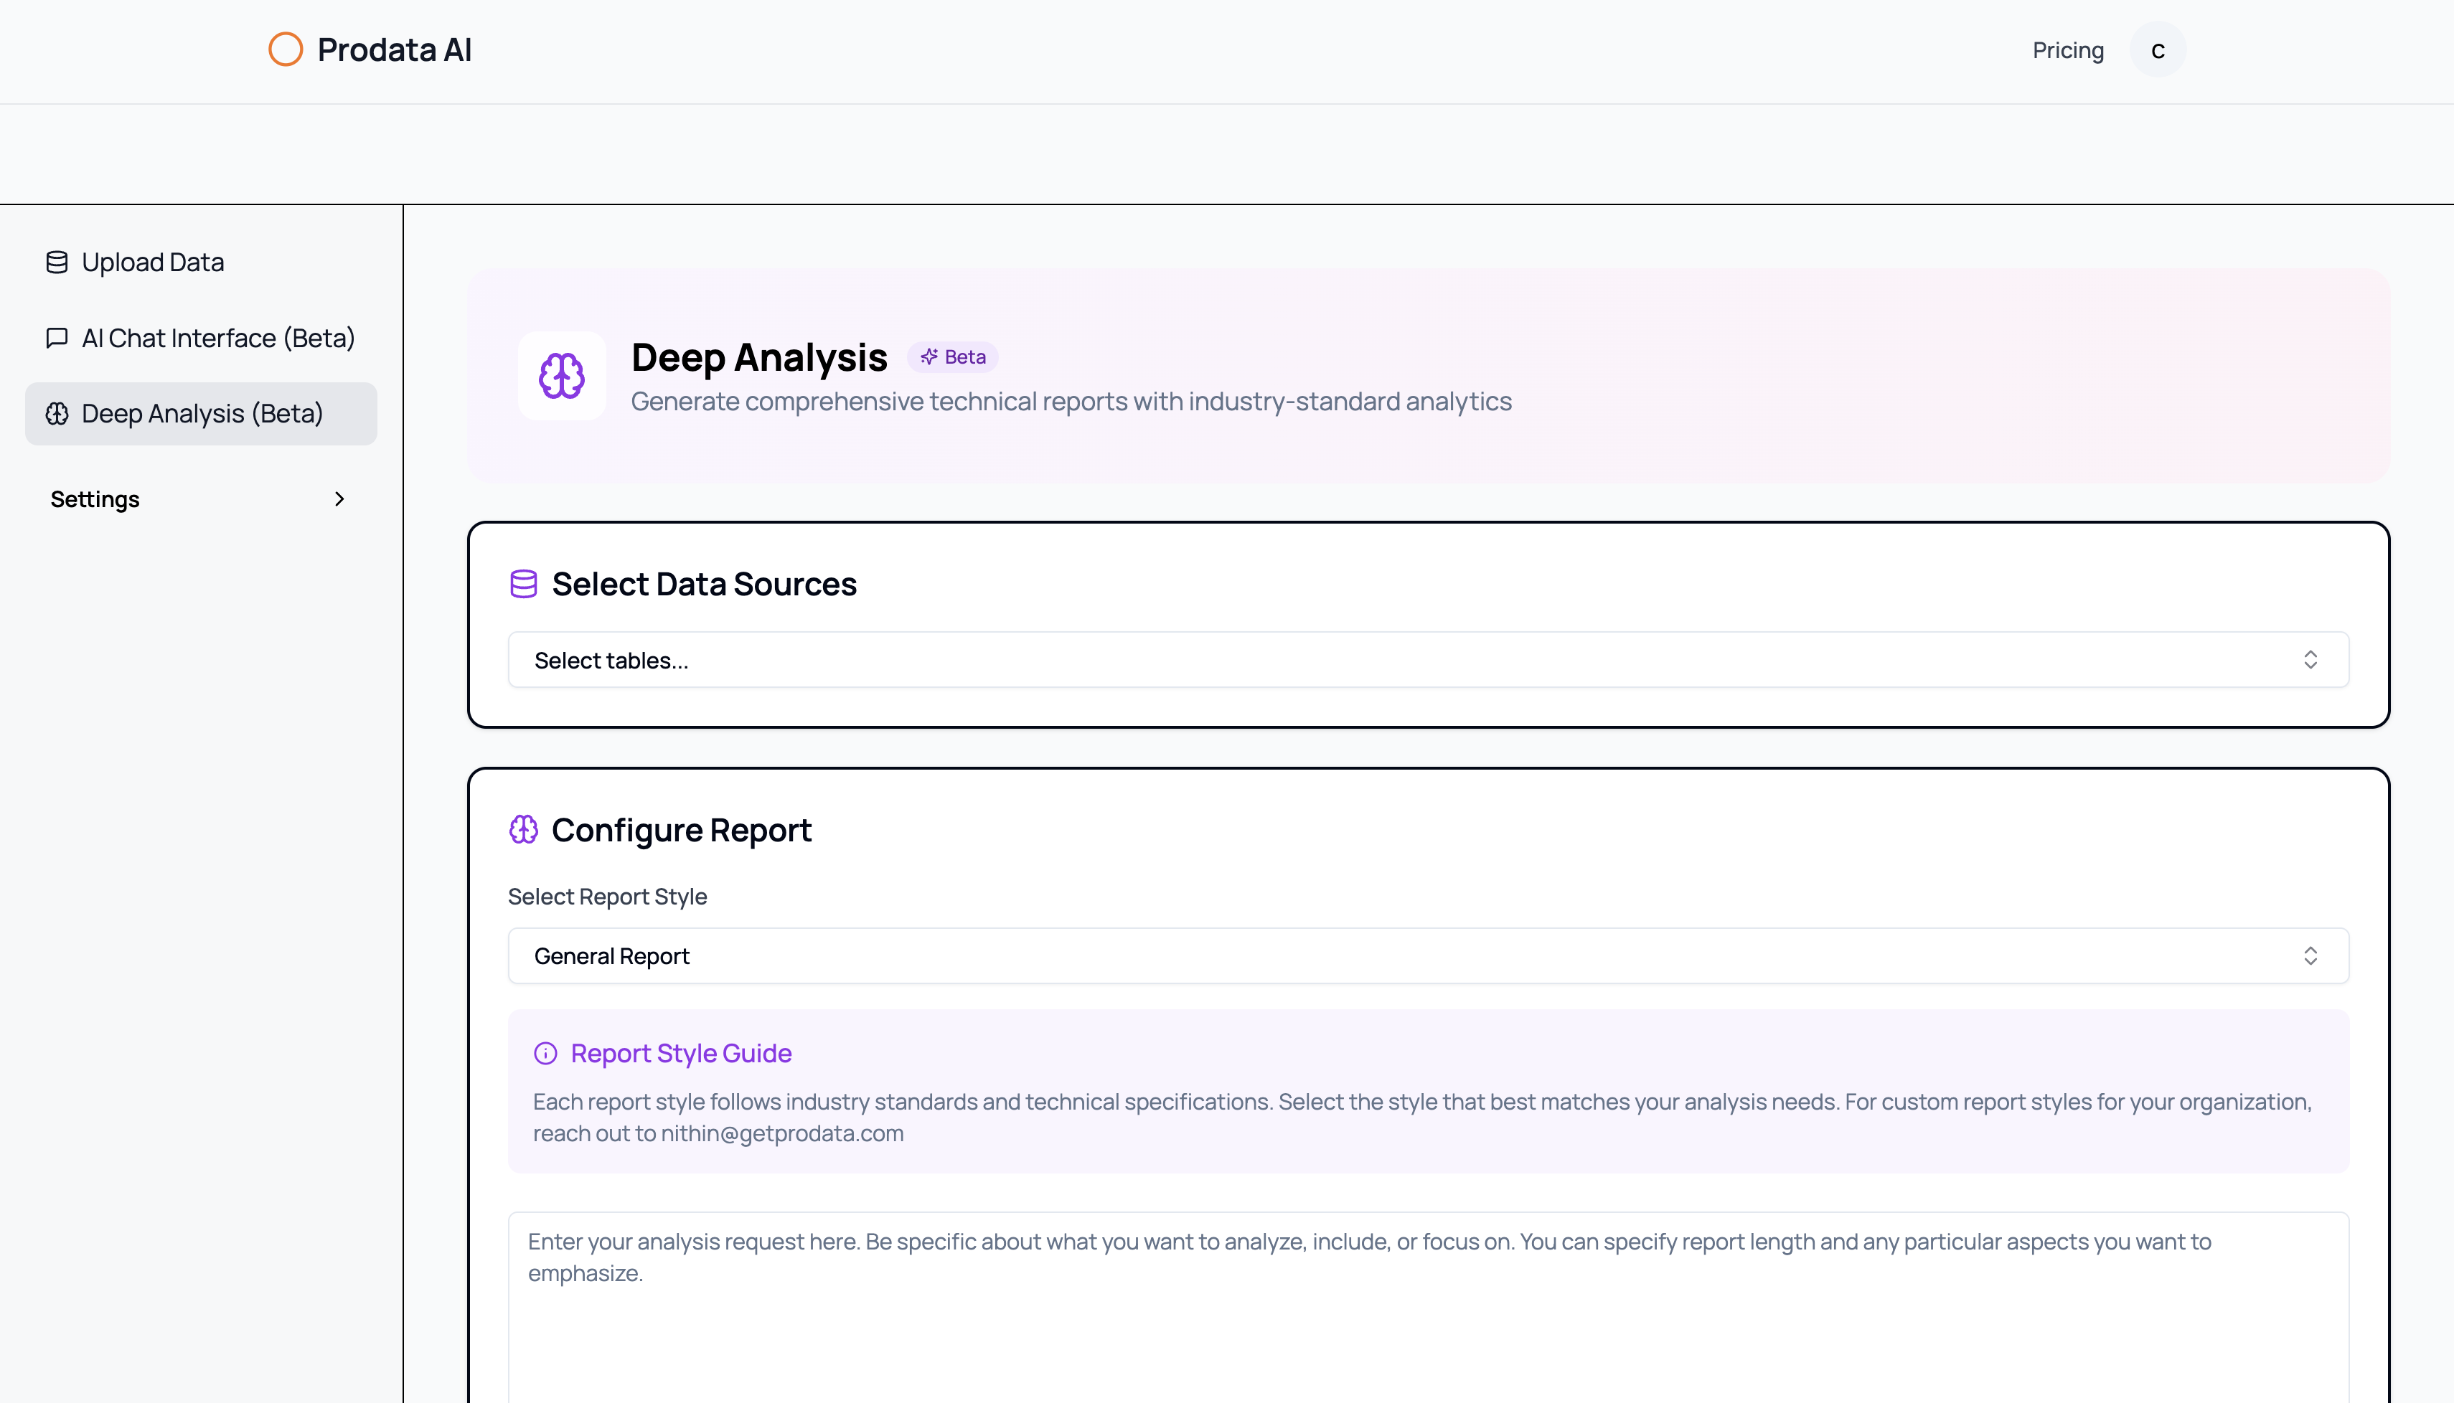2454x1403 pixels.
Task: Click the Select tables up-down arrows
Action: 2310,660
